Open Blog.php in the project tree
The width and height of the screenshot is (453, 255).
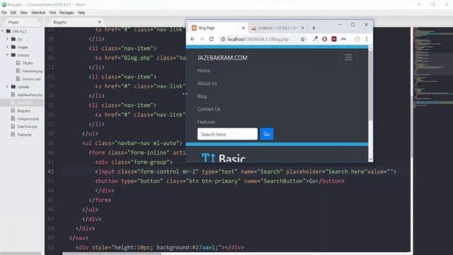(x=23, y=110)
